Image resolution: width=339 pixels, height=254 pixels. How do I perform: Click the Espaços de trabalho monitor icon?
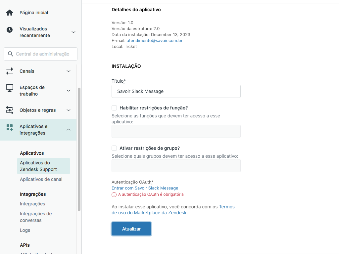pos(10,88)
